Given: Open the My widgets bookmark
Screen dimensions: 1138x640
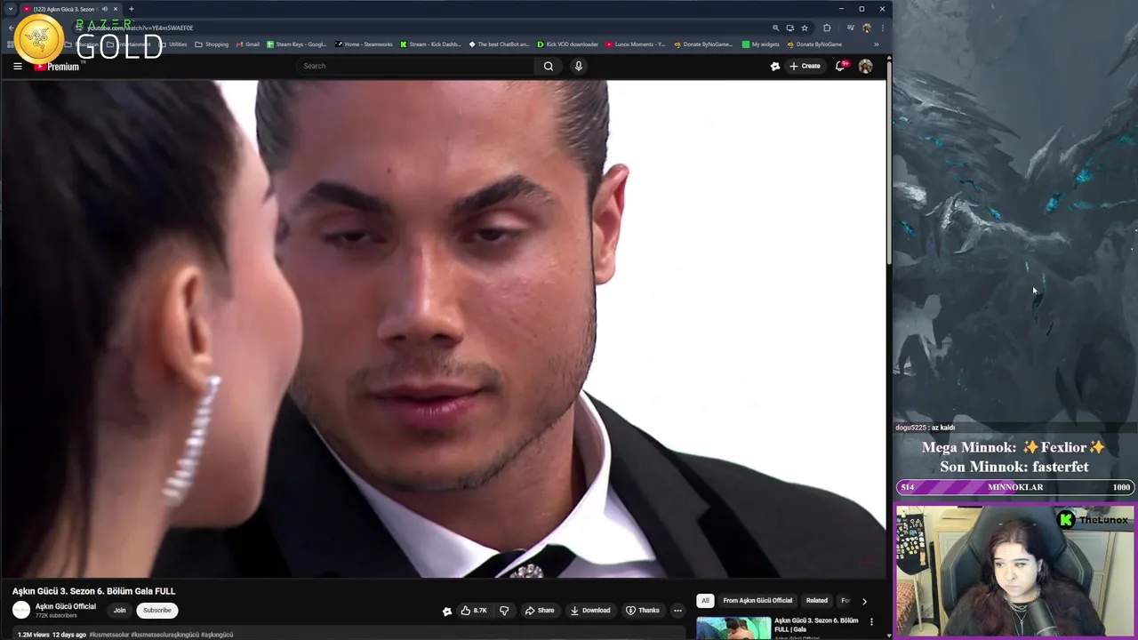Looking at the screenshot, I should (x=761, y=44).
